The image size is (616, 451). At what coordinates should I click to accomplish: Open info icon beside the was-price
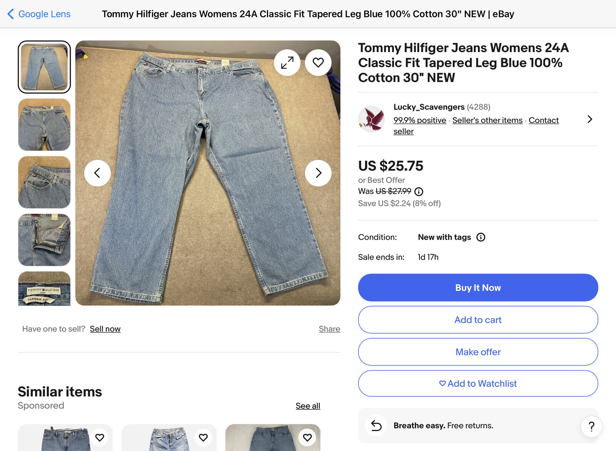[x=419, y=191]
